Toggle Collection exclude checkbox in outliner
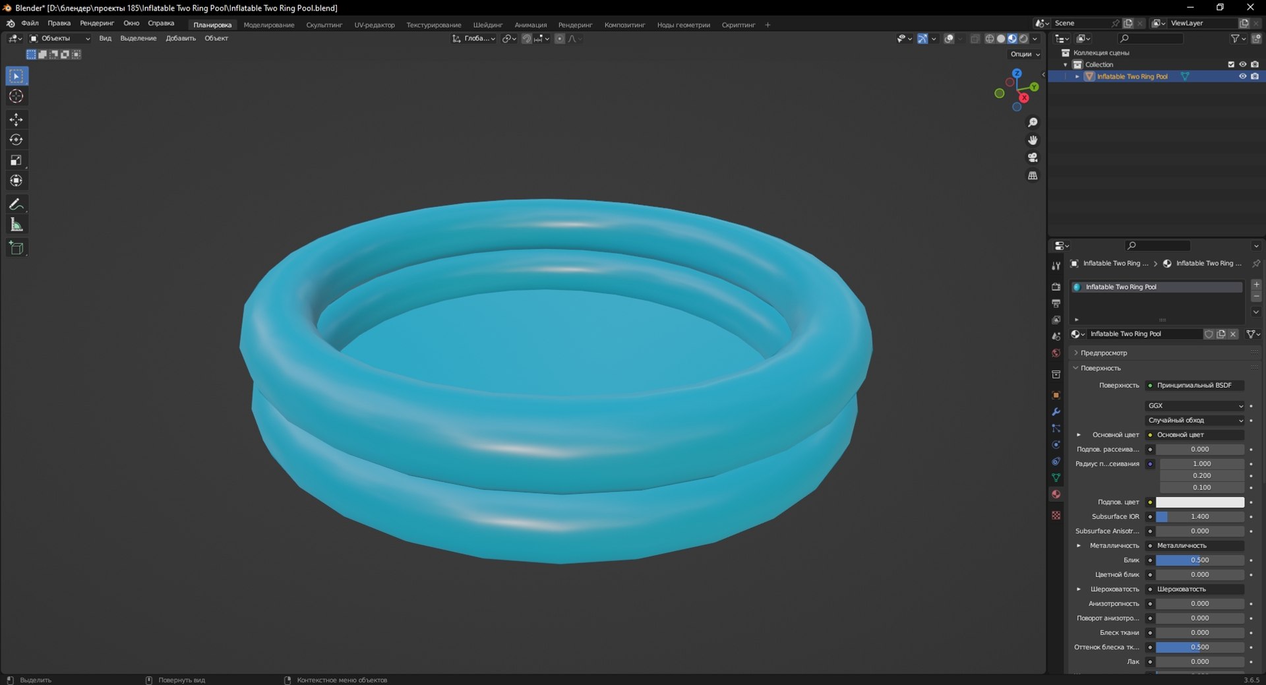The width and height of the screenshot is (1266, 685). pos(1230,65)
